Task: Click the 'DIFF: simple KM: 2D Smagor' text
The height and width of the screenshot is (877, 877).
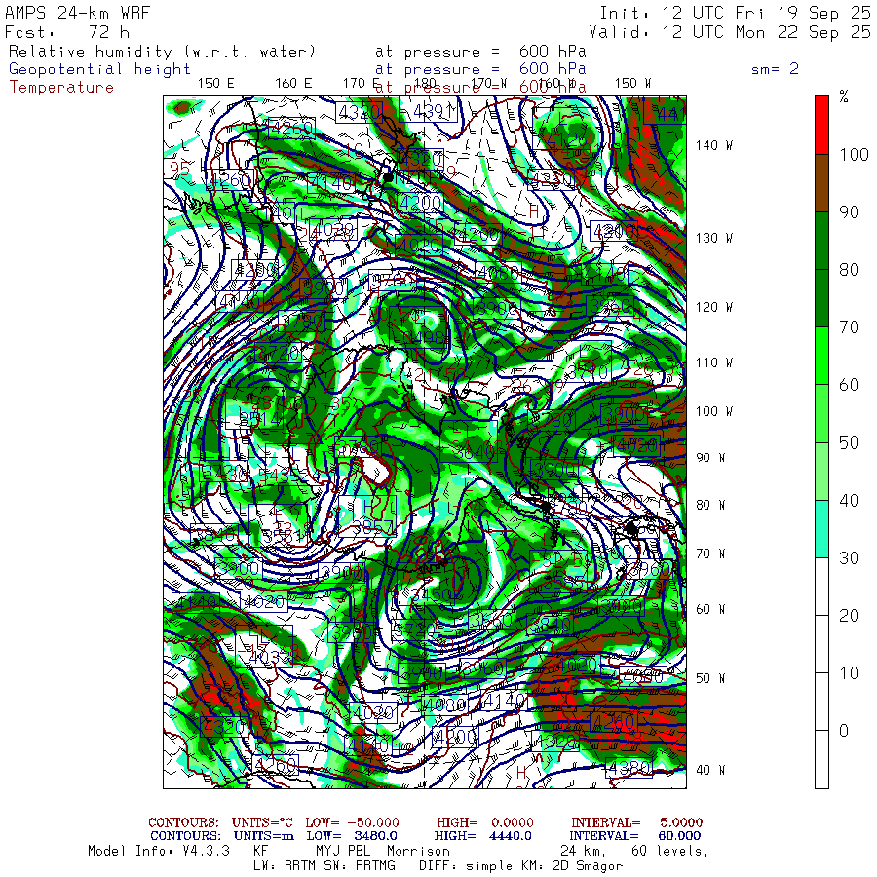Action: click(x=520, y=866)
